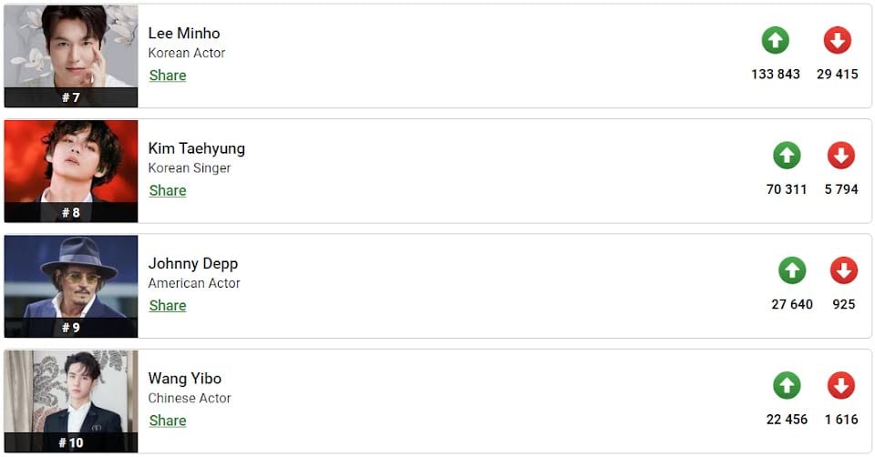Share Wang Yibo's entry
This screenshot has width=875, height=457.
(x=168, y=421)
